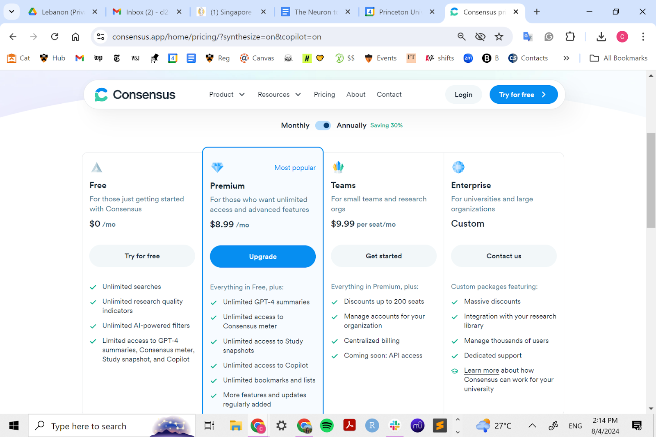This screenshot has width=656, height=437.
Task: Click the Upgrade button for Premium
Action: (263, 257)
